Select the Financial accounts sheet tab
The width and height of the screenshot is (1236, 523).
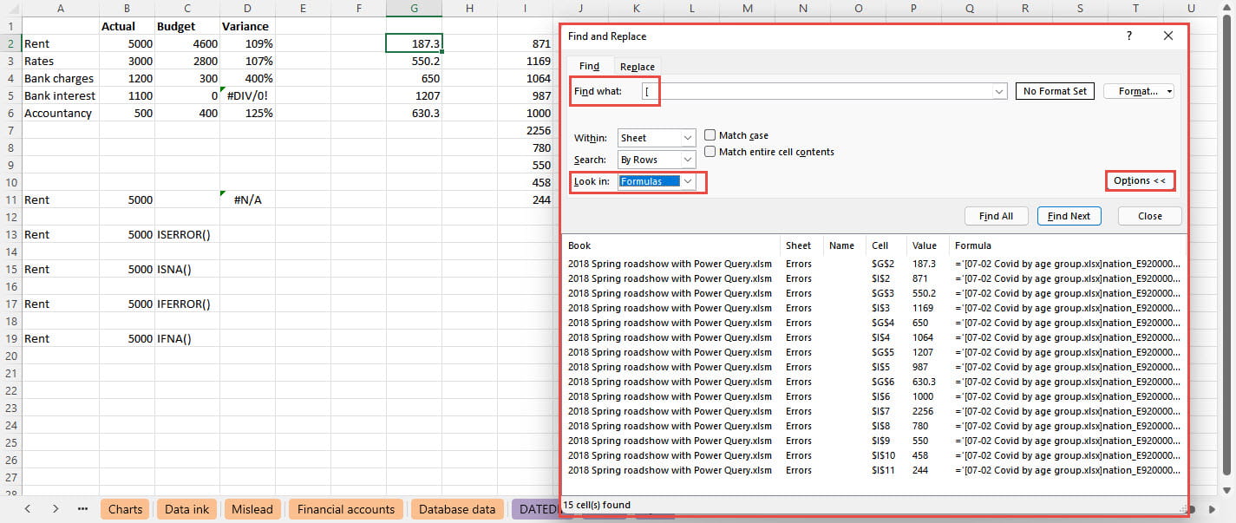pos(346,509)
